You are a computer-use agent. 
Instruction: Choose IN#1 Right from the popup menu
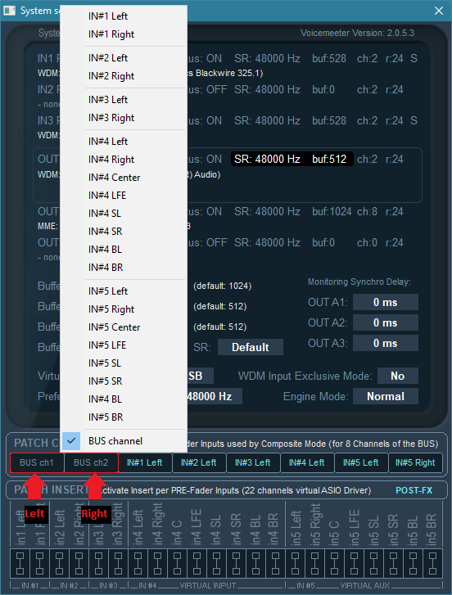(124, 34)
